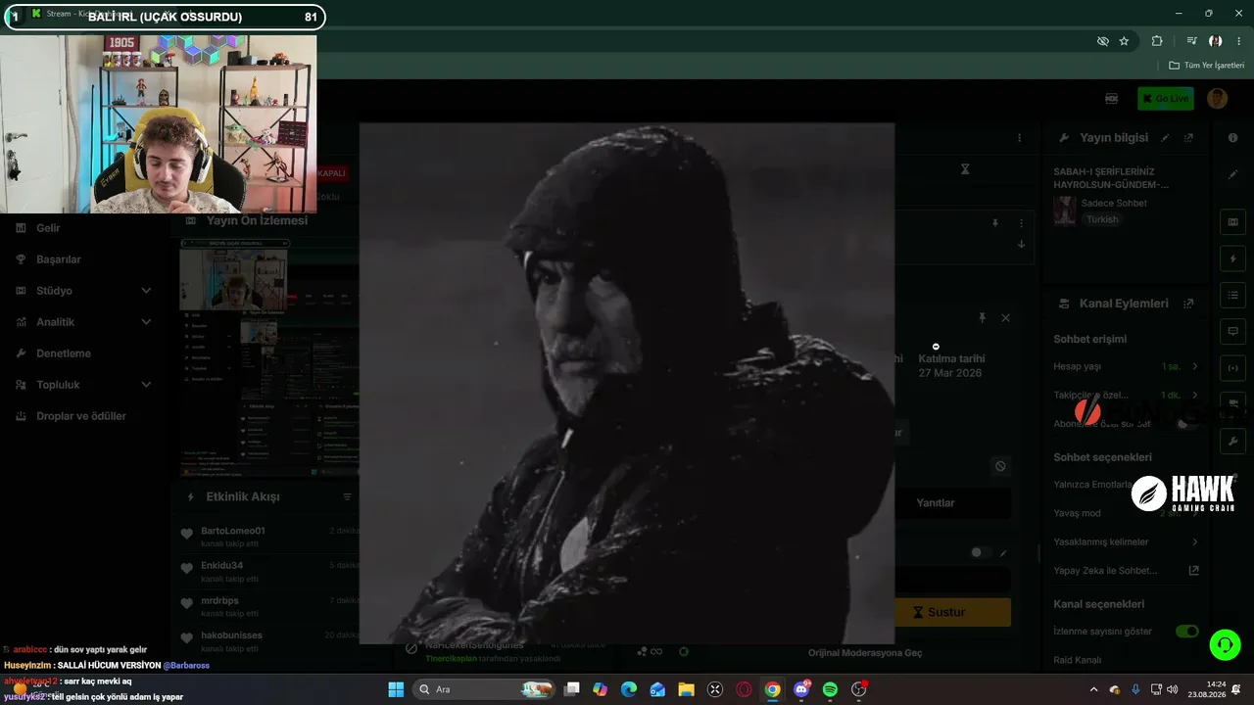Click the pencil icon in right rail
This screenshot has width=1254, height=705.
pyautogui.click(x=1232, y=174)
